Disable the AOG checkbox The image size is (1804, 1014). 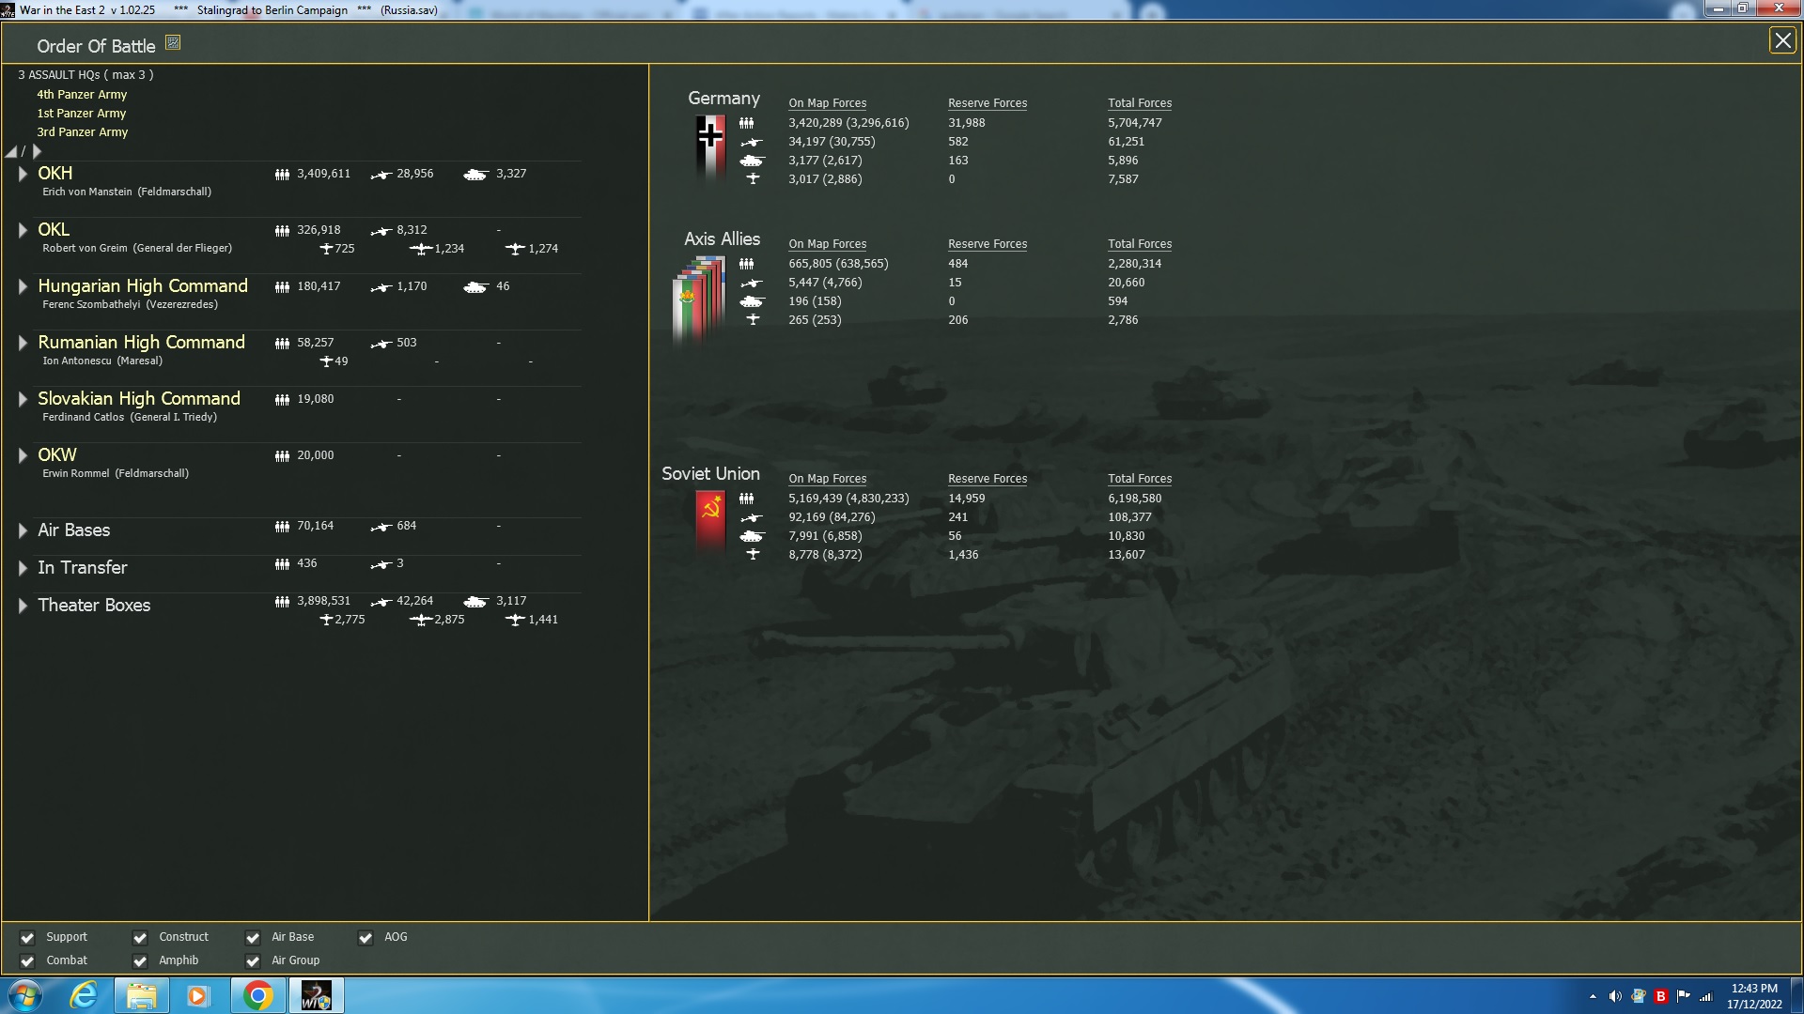click(x=365, y=938)
